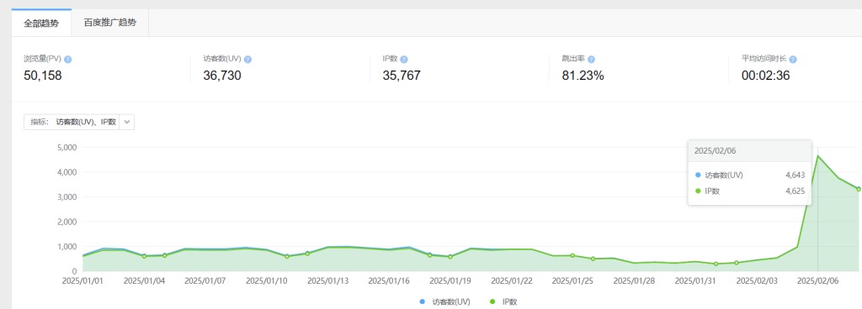Click help icon next to 浏览量(PV)
The image size is (862, 309).
click(67, 59)
